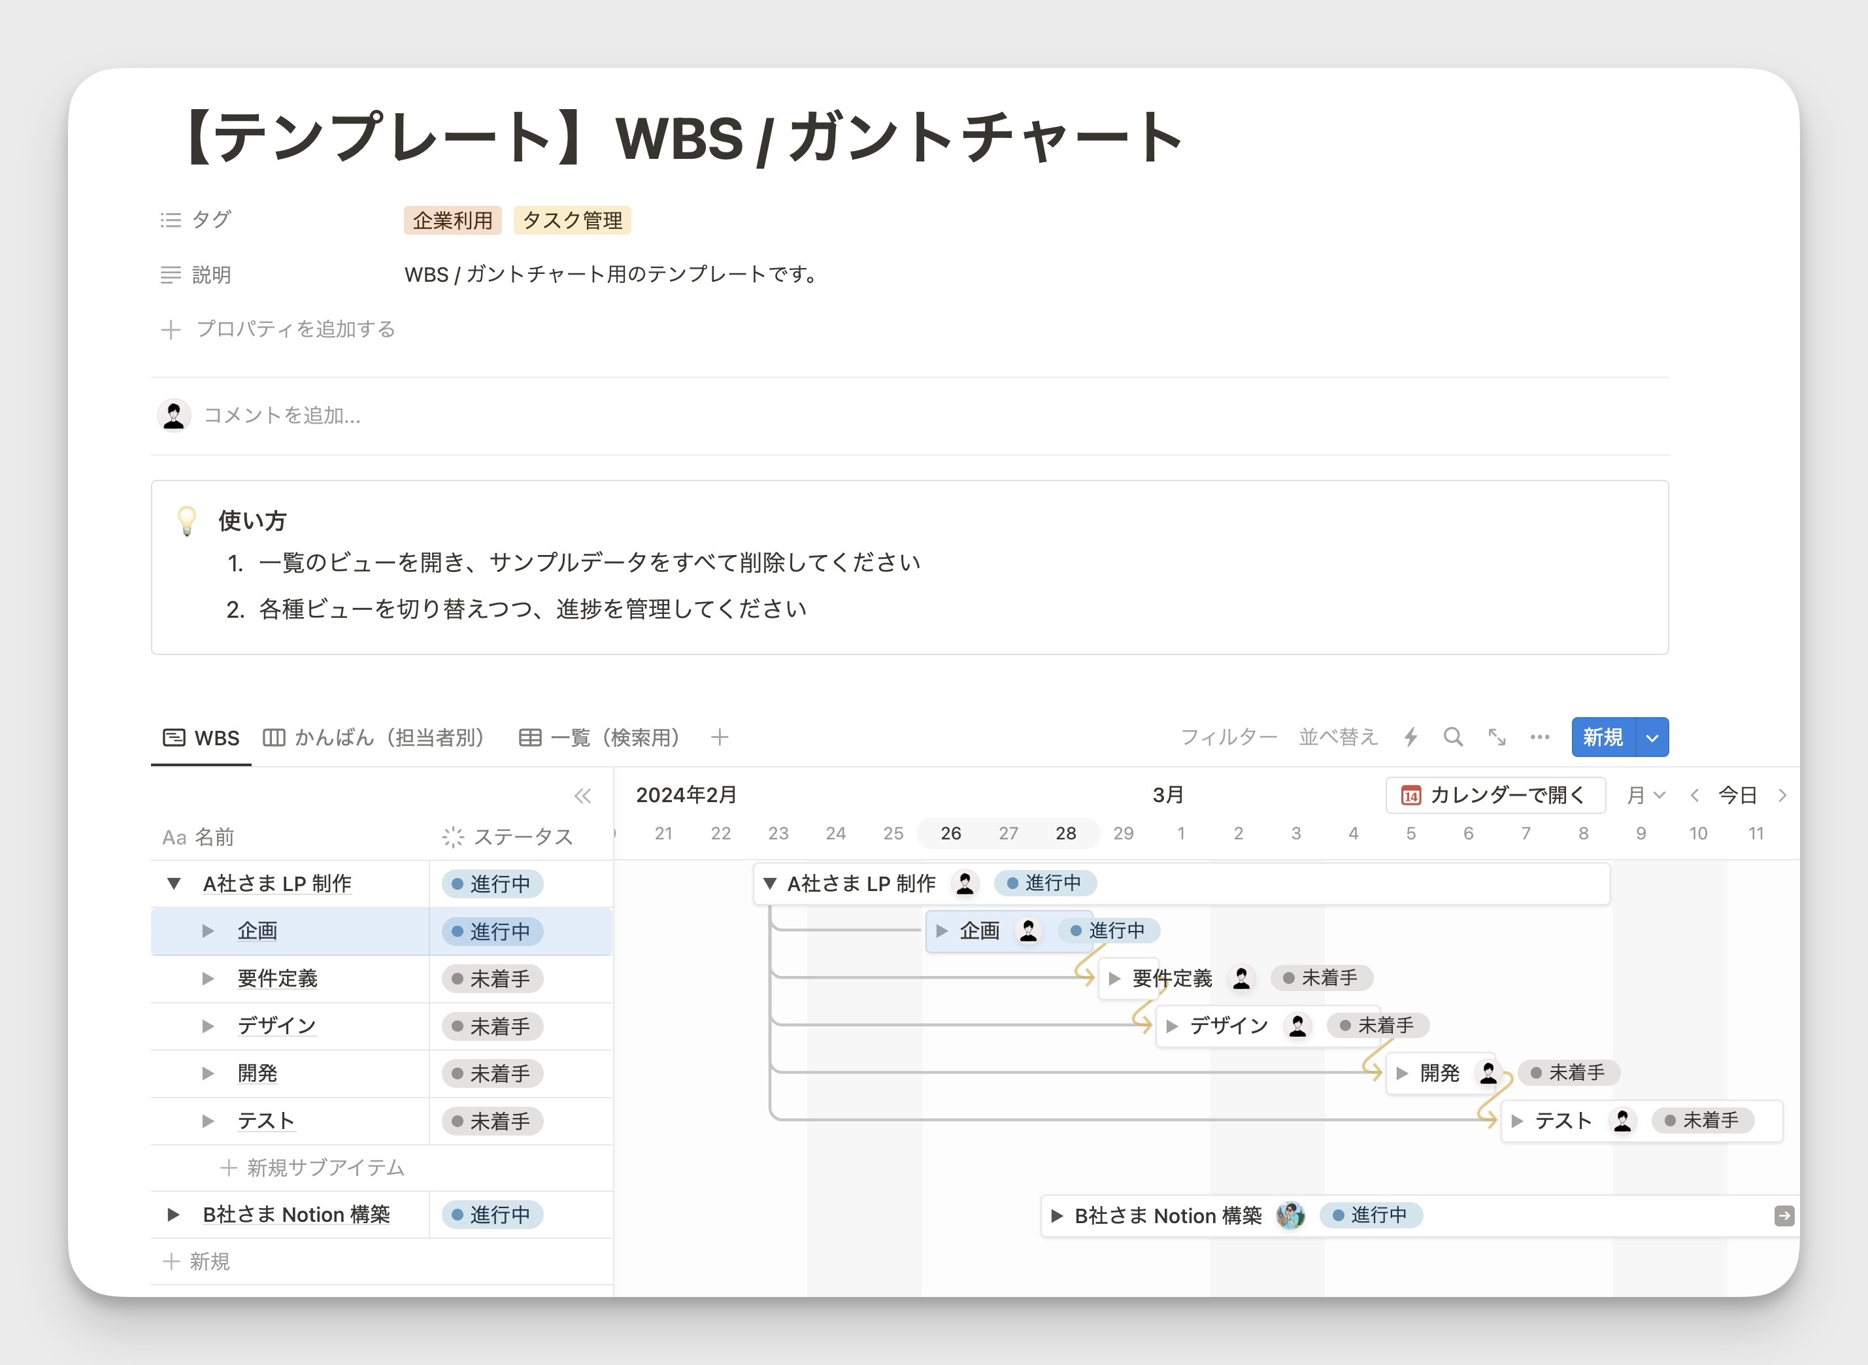Viewport: 1868px width, 1365px height.
Task: Click 進行中 status of B社さま Notion 構築 row
Action: click(x=492, y=1215)
